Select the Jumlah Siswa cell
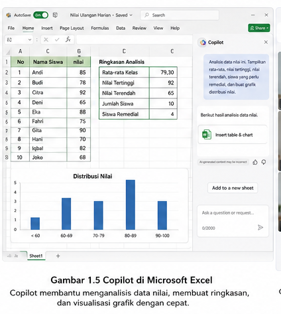The image size is (281, 314). (124, 104)
